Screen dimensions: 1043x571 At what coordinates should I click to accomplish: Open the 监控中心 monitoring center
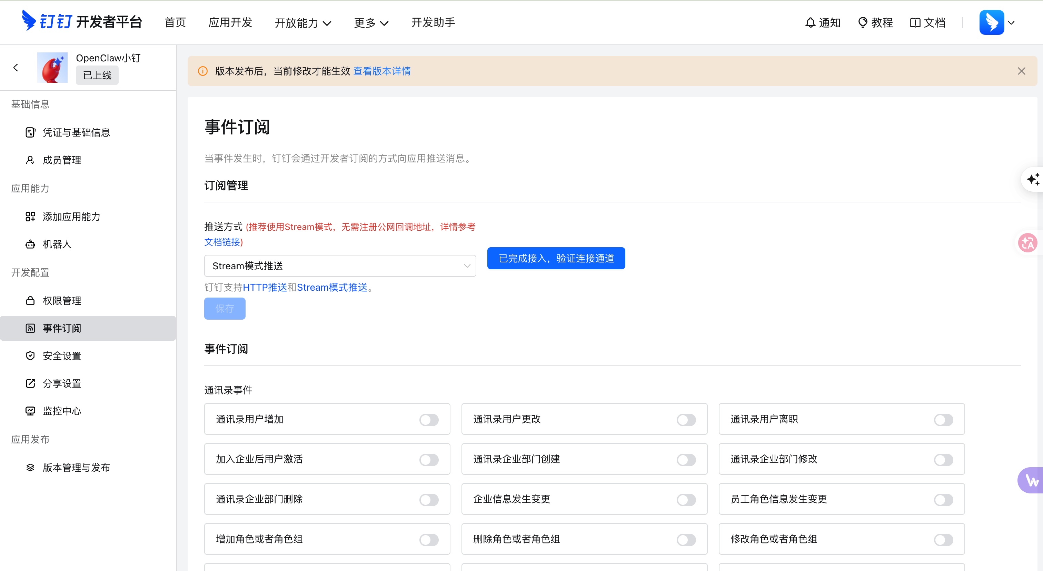(x=61, y=410)
